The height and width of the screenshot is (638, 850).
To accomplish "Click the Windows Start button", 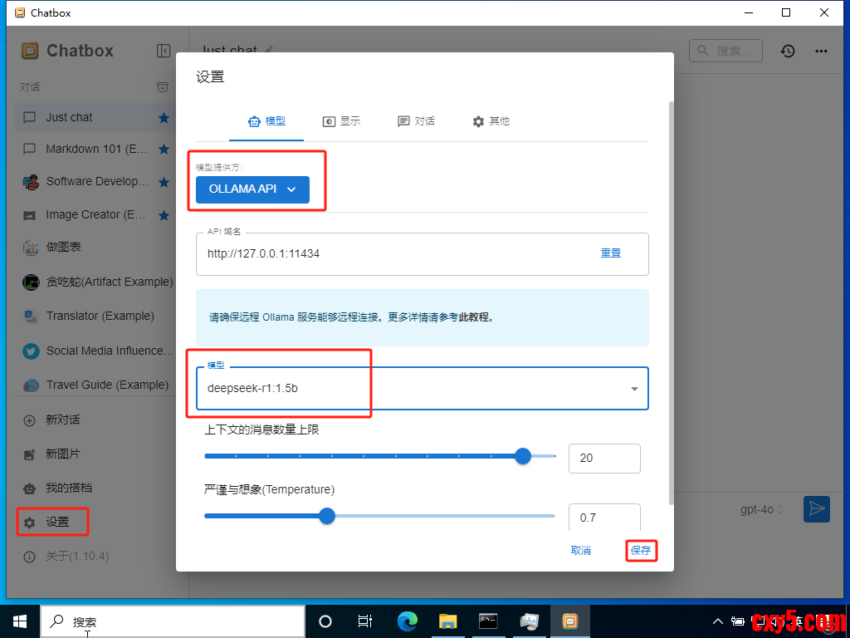I will (x=20, y=621).
